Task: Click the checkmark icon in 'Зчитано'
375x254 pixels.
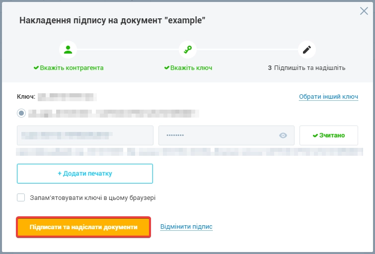Action: click(x=315, y=135)
